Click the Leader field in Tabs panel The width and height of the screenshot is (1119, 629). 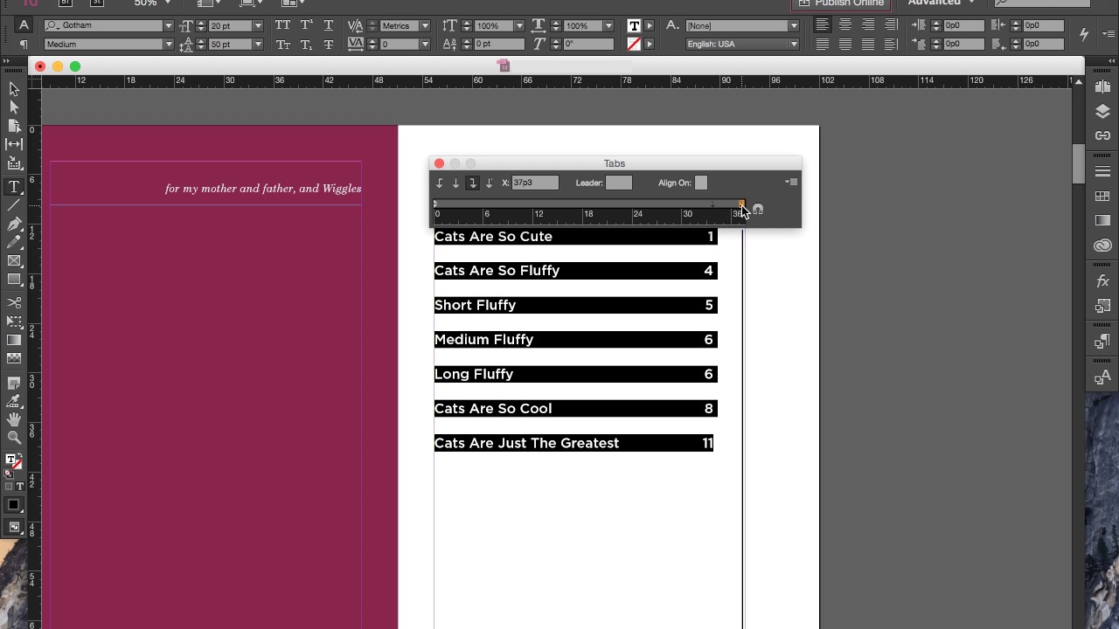pyautogui.click(x=618, y=183)
